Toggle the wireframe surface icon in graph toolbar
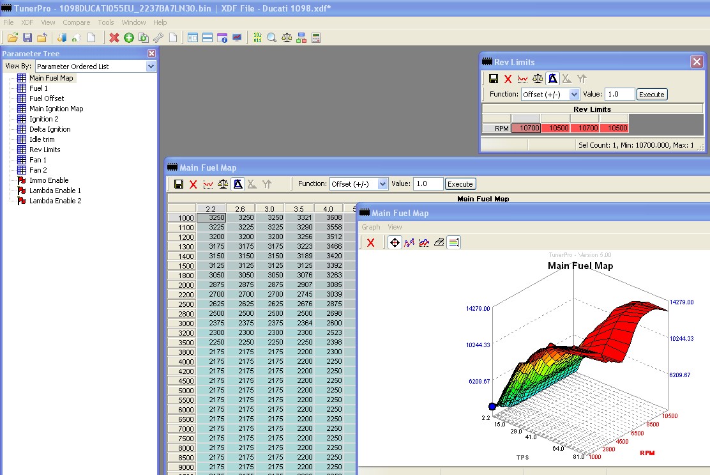Image resolution: width=710 pixels, height=475 pixels. tap(439, 242)
